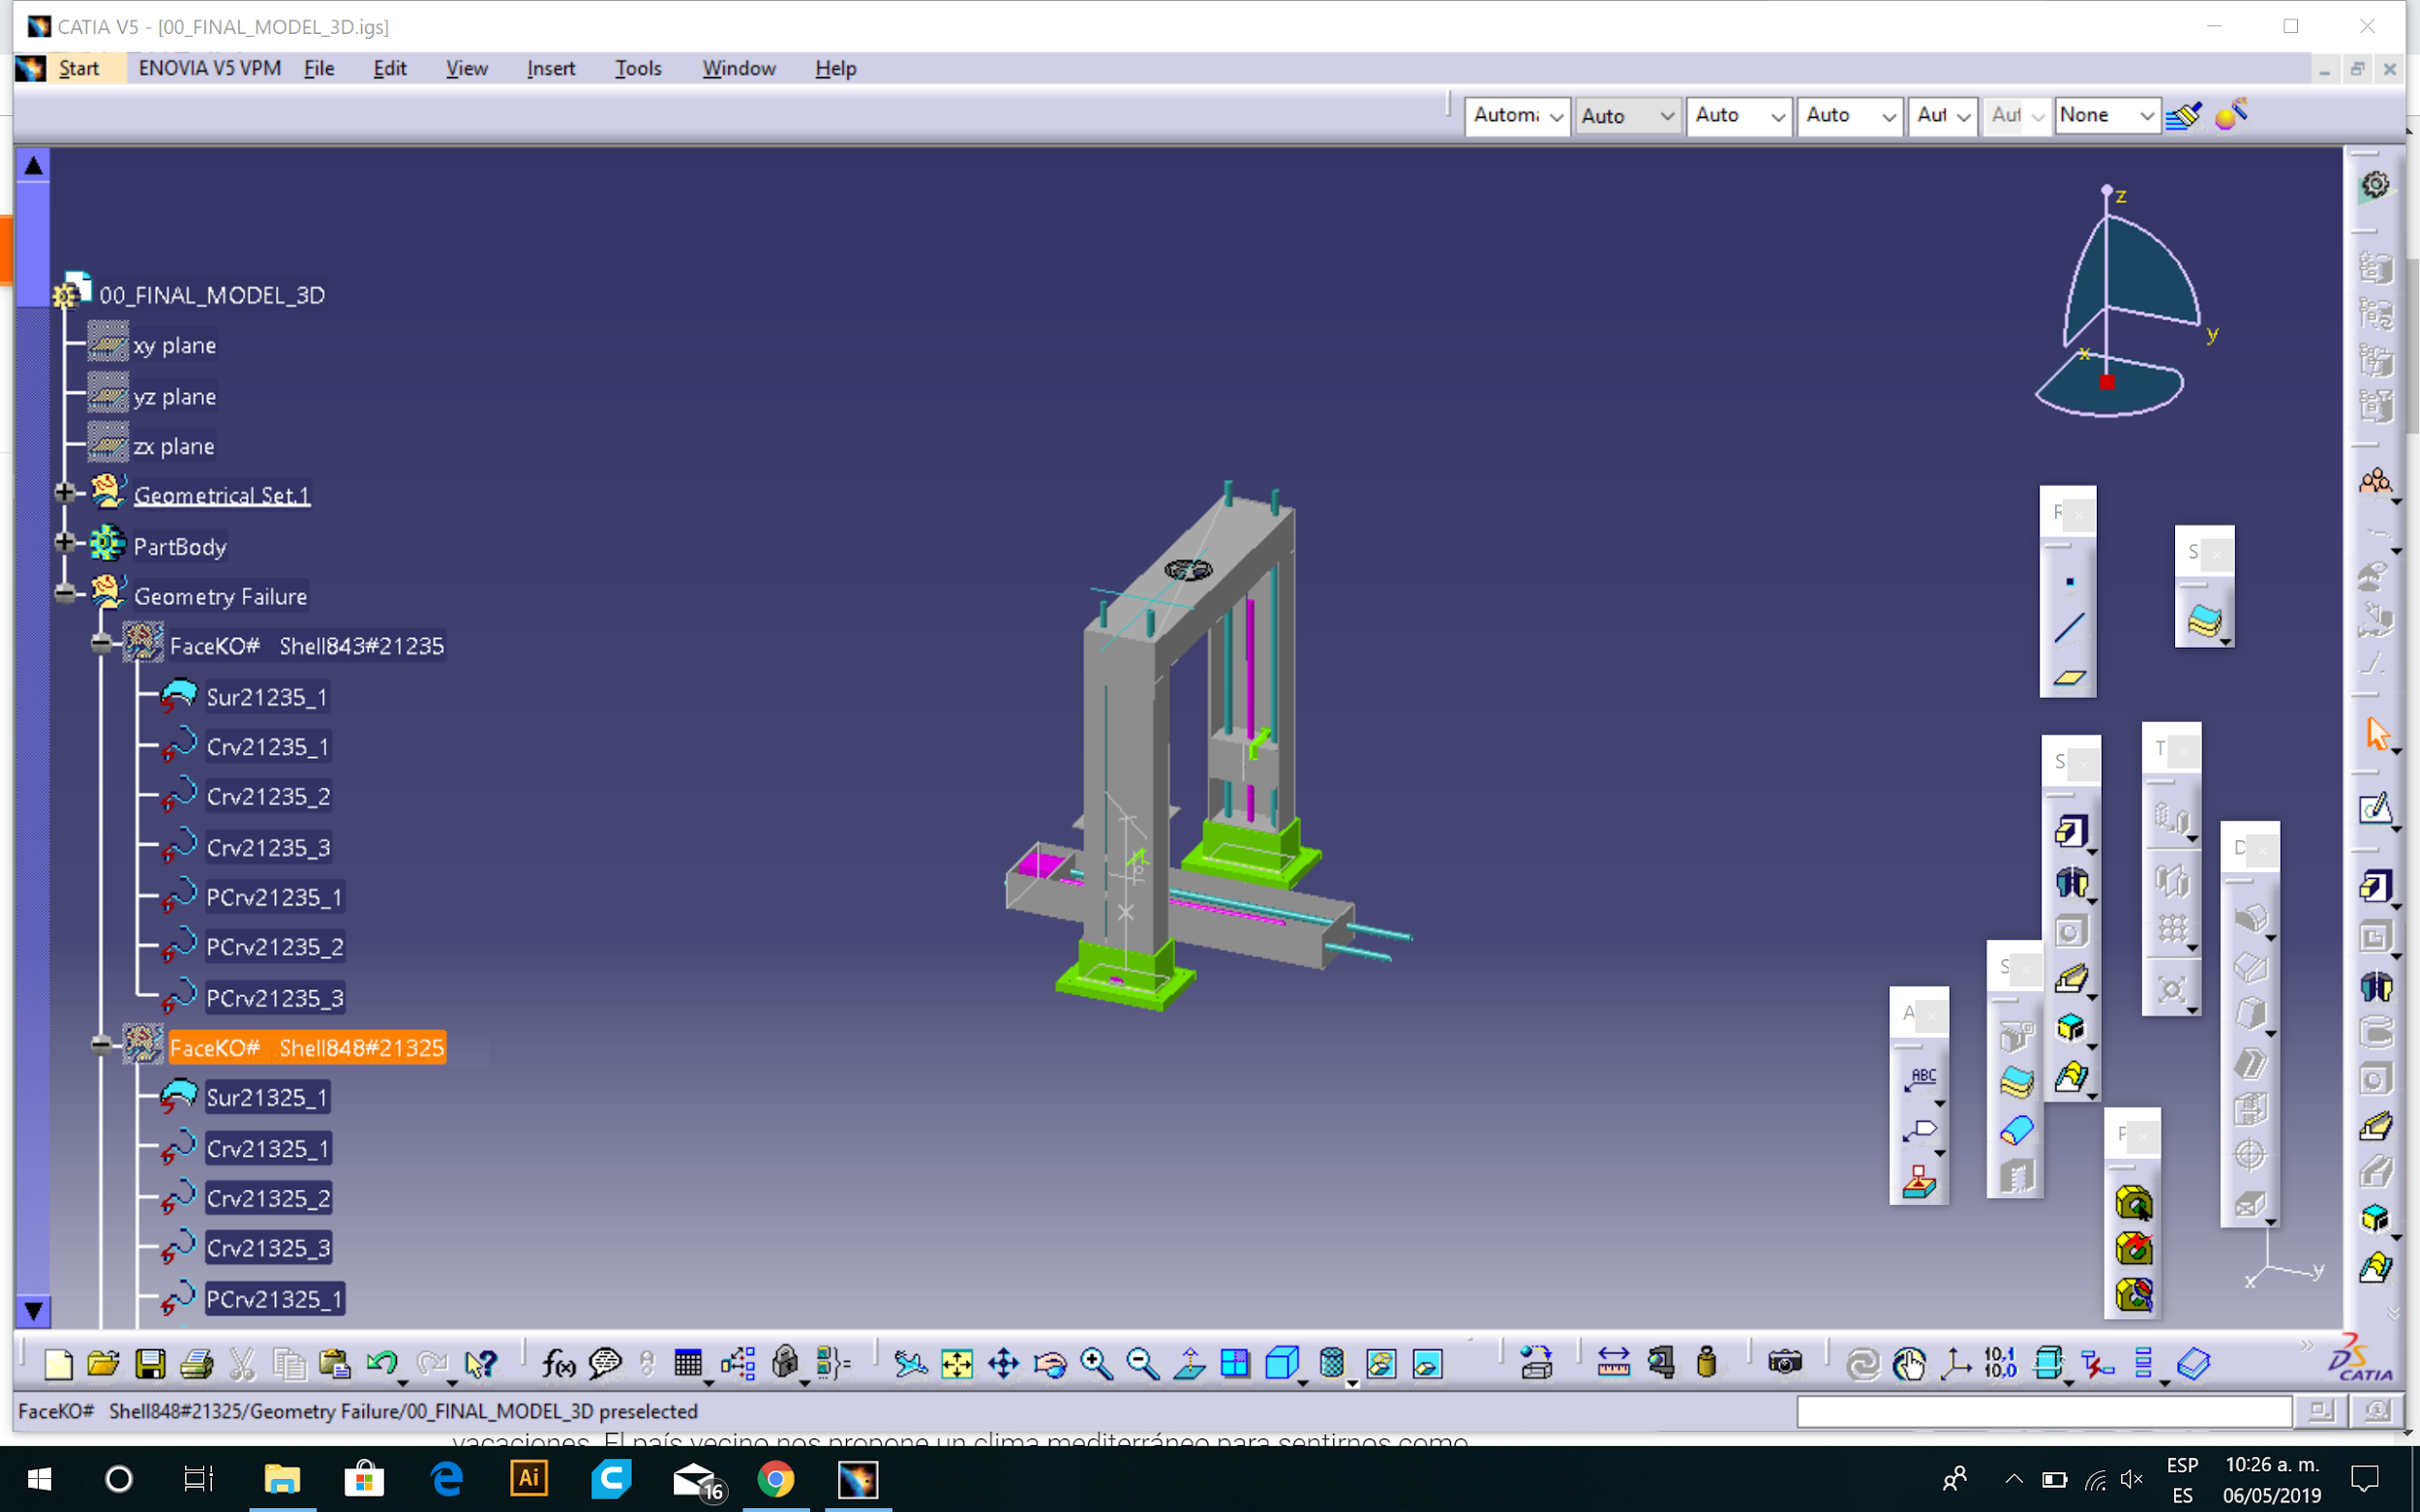This screenshot has height=1512, width=2420.
Task: Open File Explorer from the taskbar
Action: pyautogui.click(x=282, y=1479)
